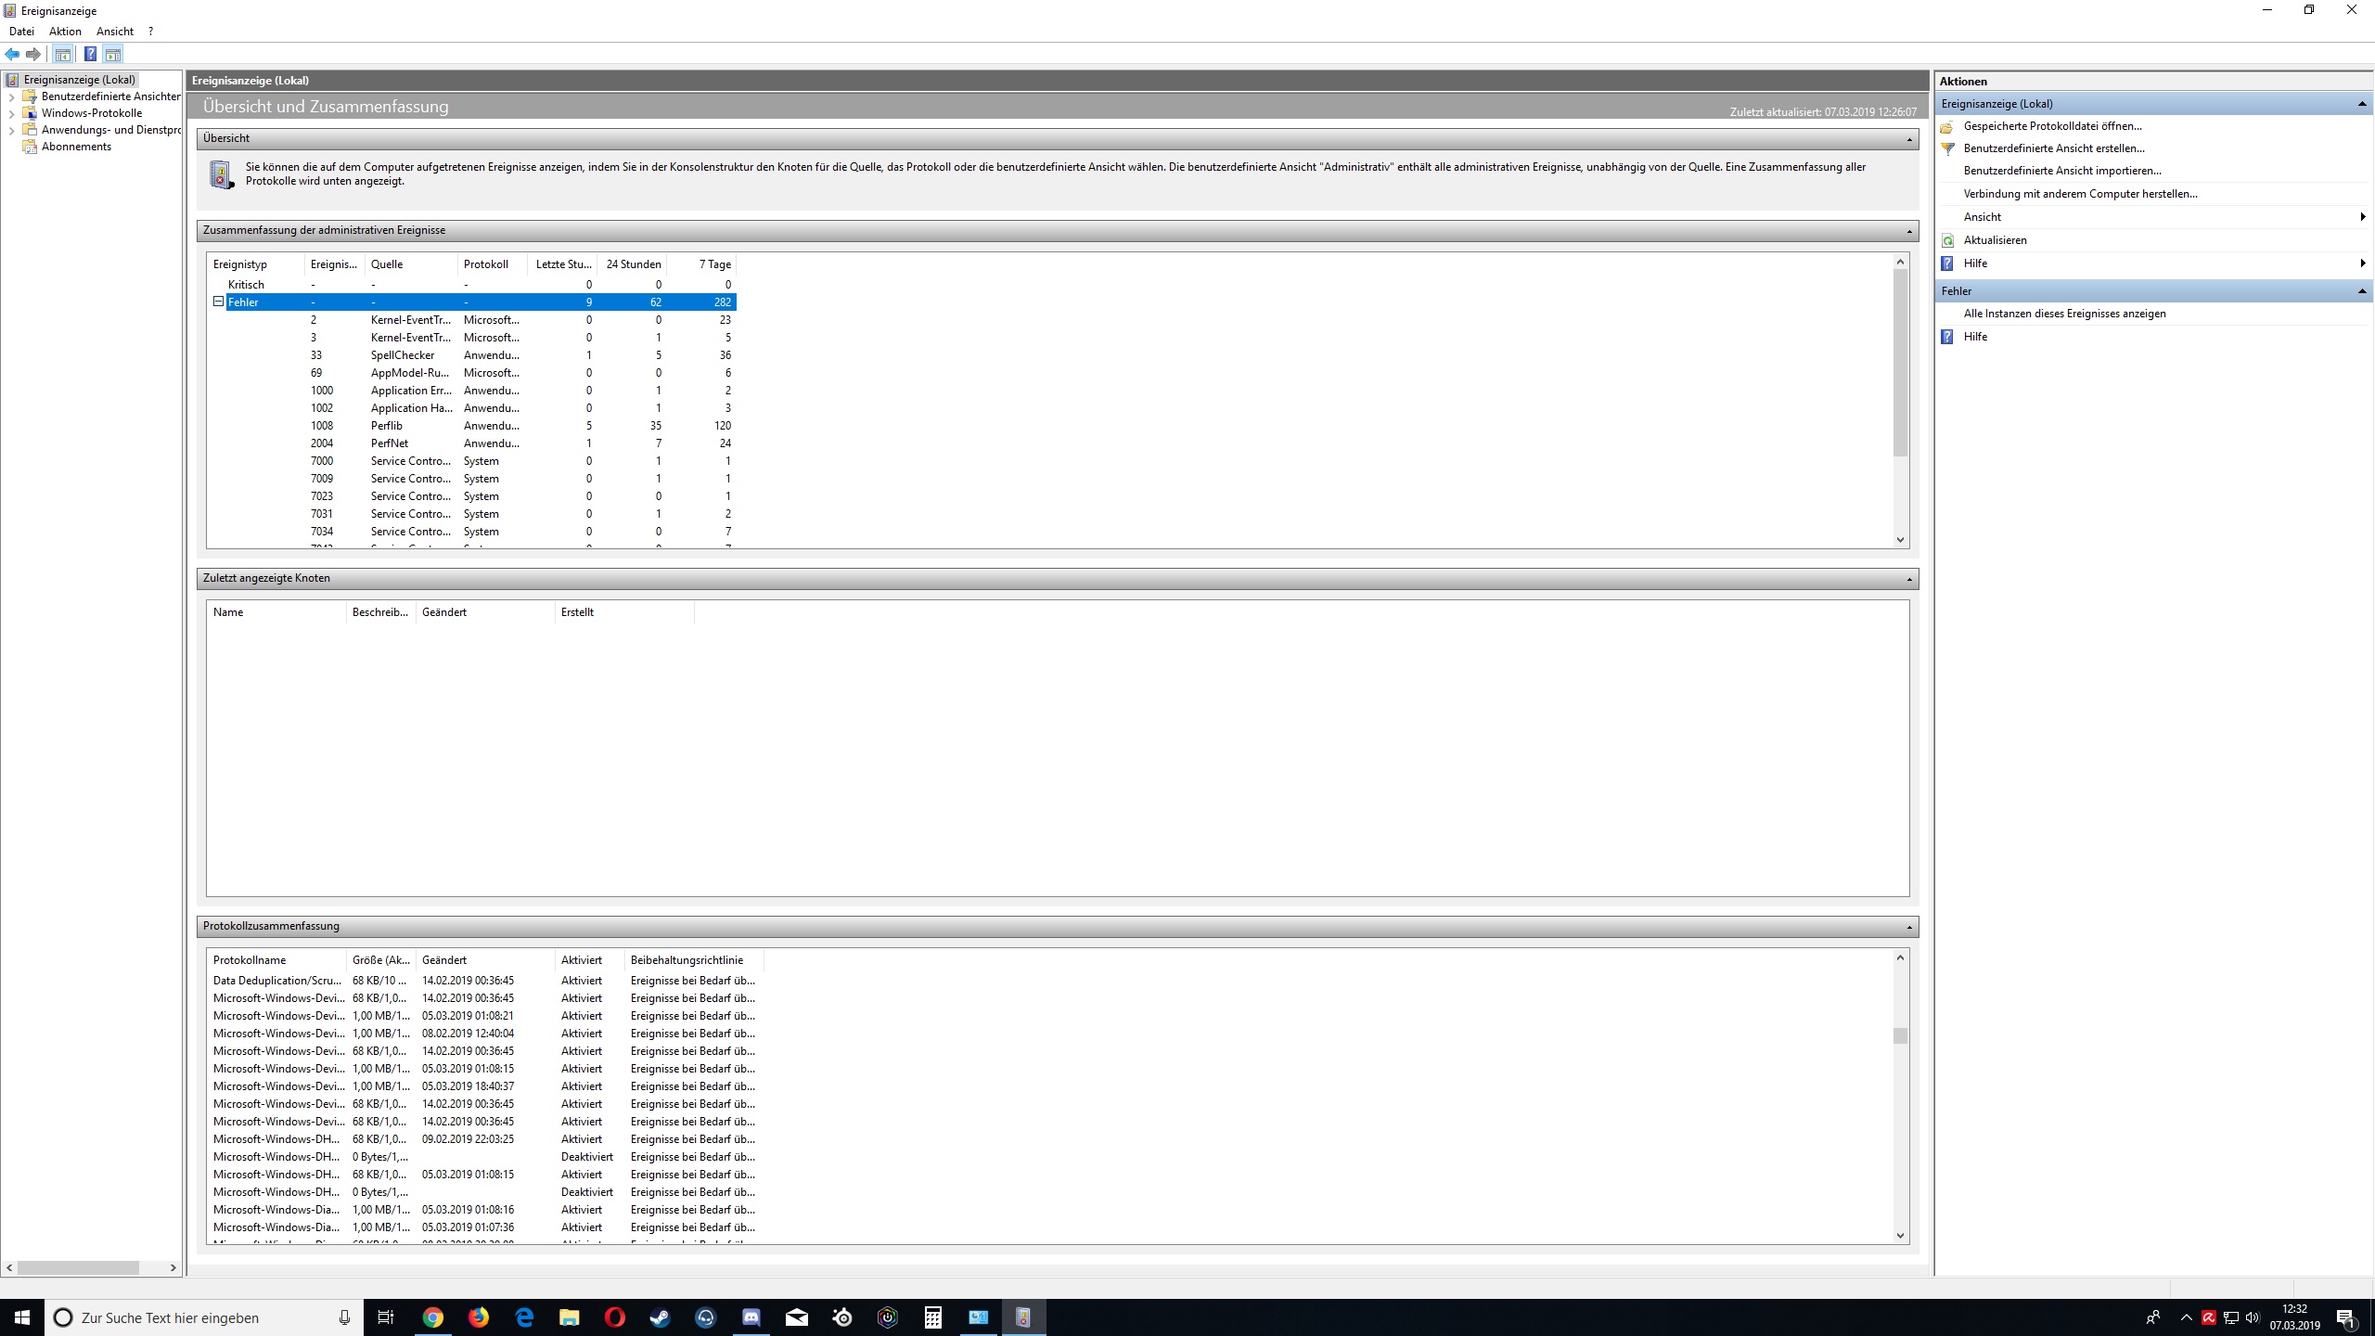This screenshot has width=2375, height=1336.
Task: Click the Aktualisieren refresh action
Action: pyautogui.click(x=1995, y=240)
